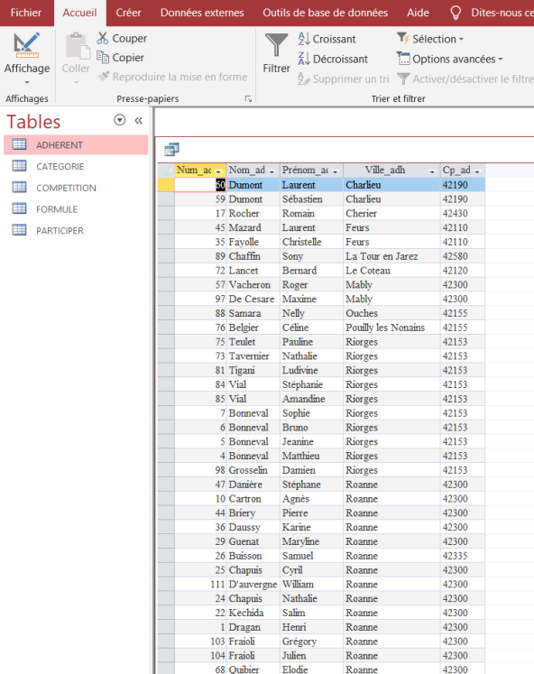
Task: Select the row selector for Rocher Romain
Action: pos(166,213)
